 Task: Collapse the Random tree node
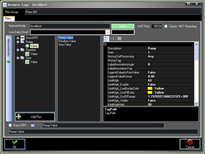point(18,50)
